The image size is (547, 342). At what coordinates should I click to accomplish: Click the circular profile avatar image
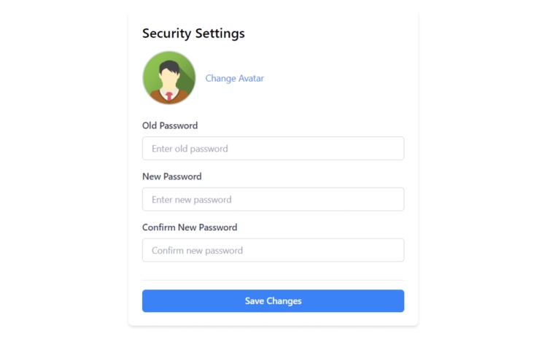tap(169, 78)
